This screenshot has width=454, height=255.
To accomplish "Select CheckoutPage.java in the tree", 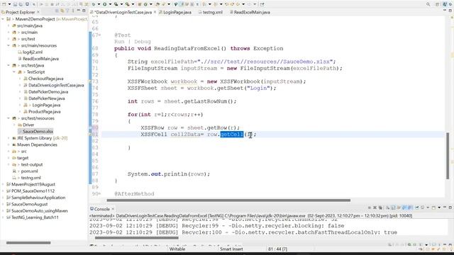I will point(45,79).
